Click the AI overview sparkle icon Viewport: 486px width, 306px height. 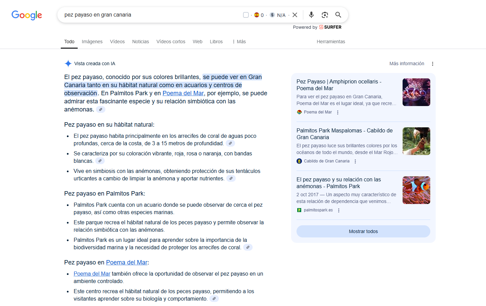(x=68, y=63)
